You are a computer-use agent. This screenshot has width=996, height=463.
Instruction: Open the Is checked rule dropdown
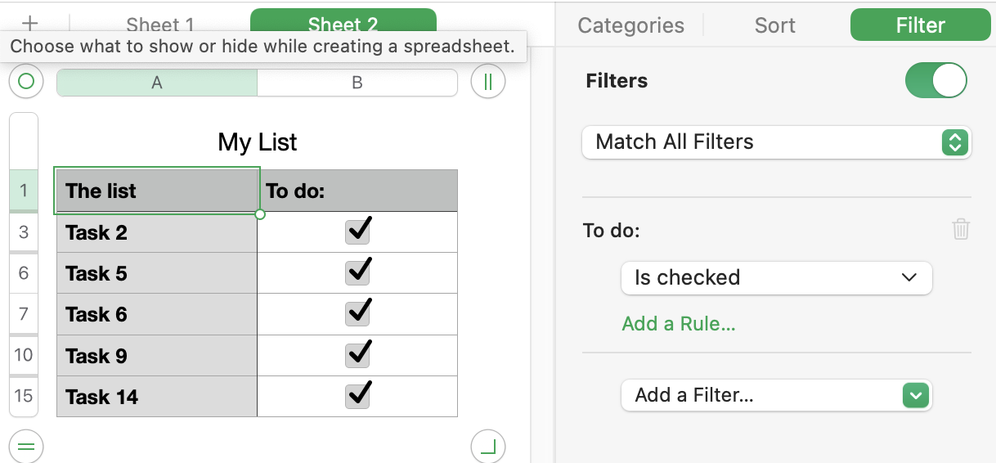click(776, 278)
